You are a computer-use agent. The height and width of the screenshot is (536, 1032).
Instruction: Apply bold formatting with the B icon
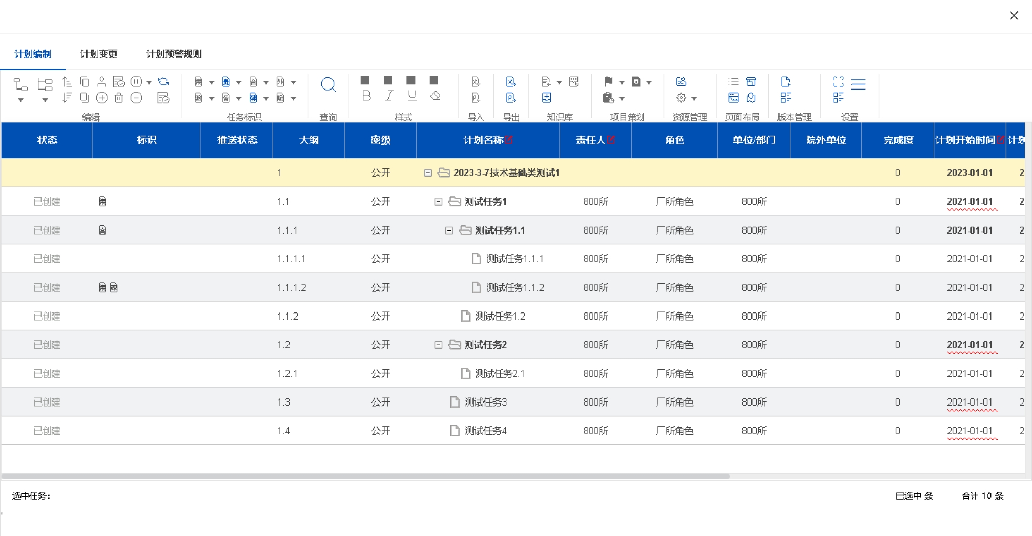(x=366, y=96)
